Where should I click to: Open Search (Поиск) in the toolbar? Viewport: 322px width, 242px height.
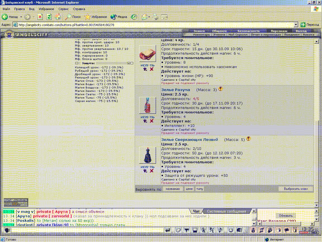pos(73,17)
